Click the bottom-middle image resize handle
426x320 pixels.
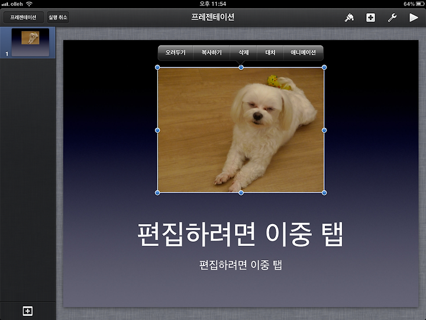pyautogui.click(x=241, y=193)
